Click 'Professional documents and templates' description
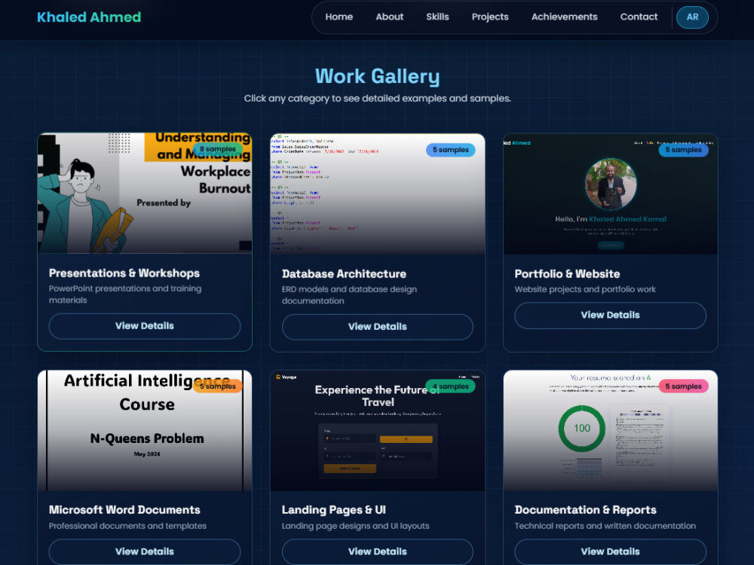Viewport: 754px width, 565px height. (127, 526)
